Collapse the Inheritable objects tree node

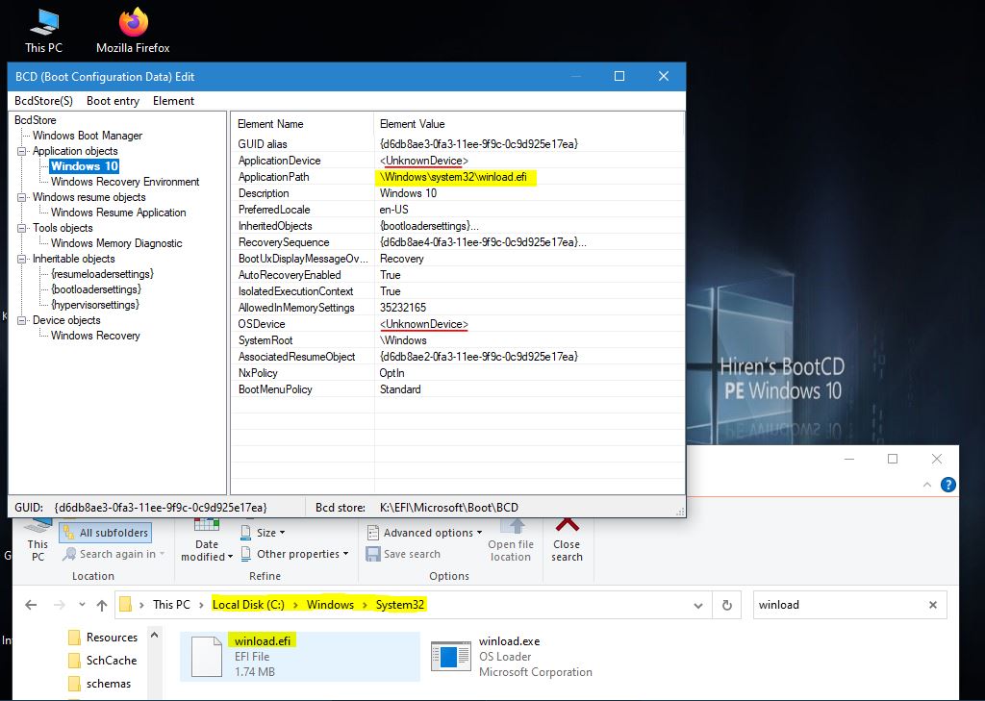pos(22,259)
